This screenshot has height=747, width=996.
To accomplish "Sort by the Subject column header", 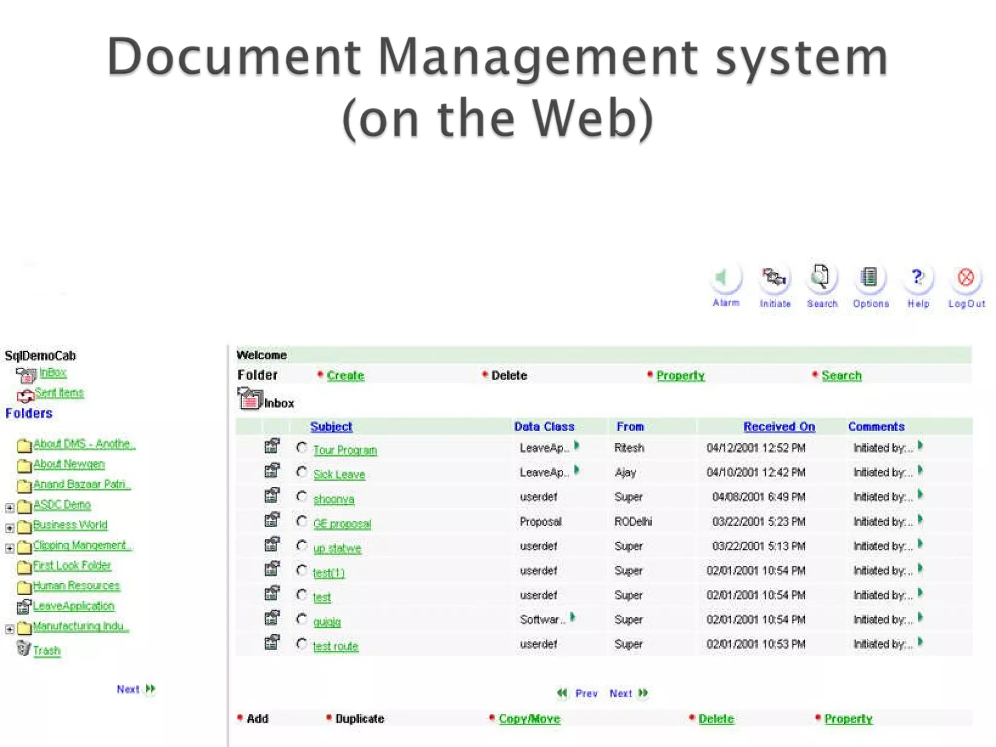I will pyautogui.click(x=331, y=427).
